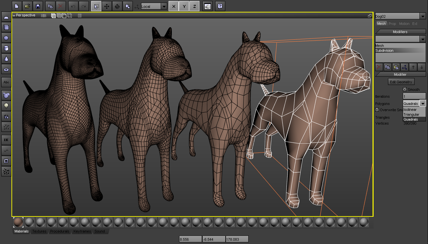This screenshot has width=428, height=244.
Task: Delete the modifier with the red X
Action: pos(379,67)
